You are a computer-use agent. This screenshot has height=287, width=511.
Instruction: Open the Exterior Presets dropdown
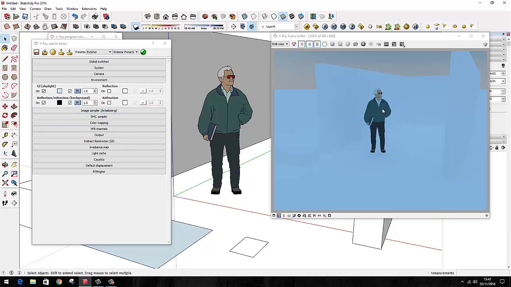(x=125, y=52)
